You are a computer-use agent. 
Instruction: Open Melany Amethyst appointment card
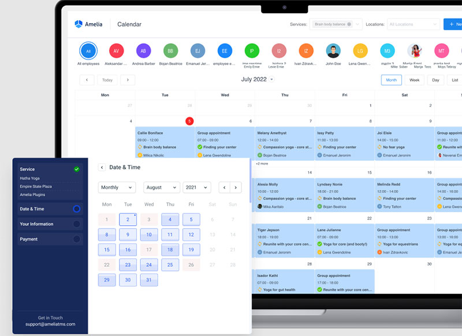click(x=285, y=144)
